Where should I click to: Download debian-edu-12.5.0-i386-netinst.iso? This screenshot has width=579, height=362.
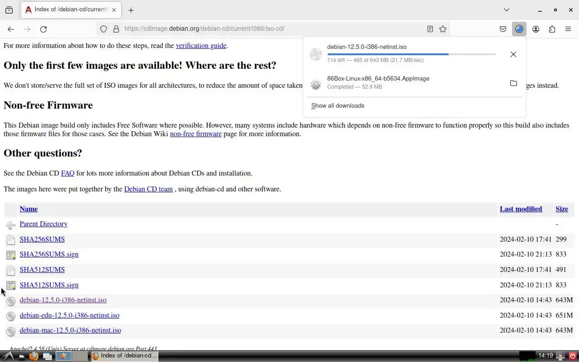pyautogui.click(x=70, y=315)
